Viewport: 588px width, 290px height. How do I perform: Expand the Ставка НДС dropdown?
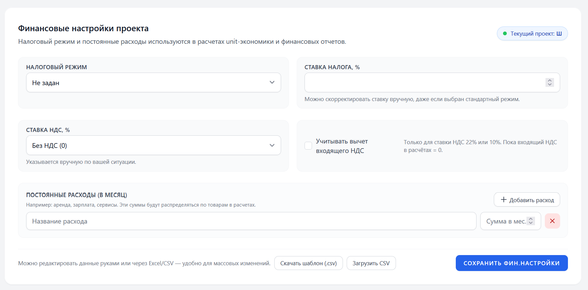(153, 145)
